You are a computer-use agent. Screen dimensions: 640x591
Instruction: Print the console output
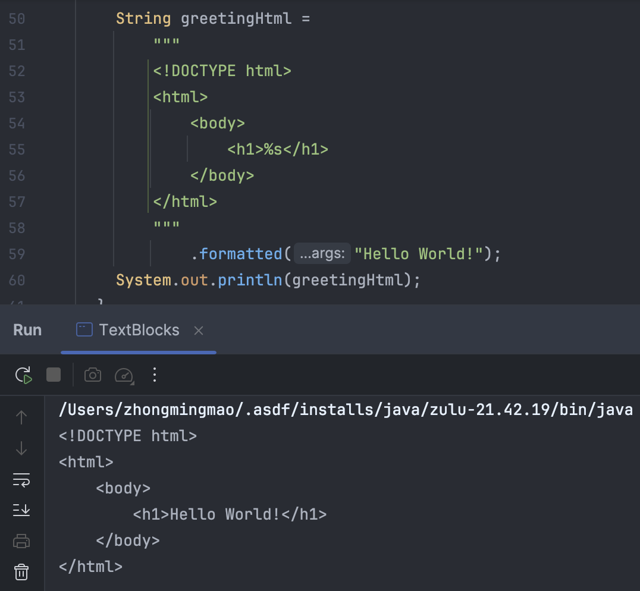(x=21, y=541)
